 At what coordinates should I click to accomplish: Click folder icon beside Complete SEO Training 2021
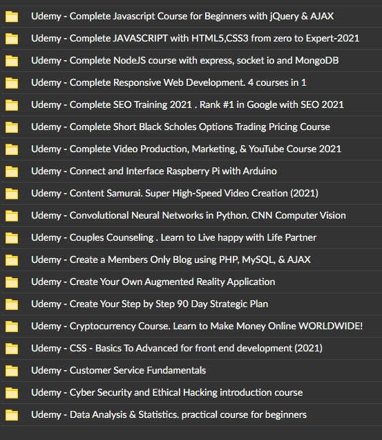pyautogui.click(x=12, y=105)
